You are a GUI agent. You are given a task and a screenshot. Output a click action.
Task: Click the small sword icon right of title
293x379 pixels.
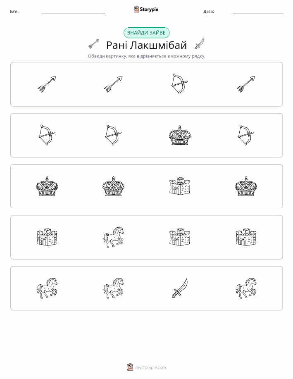[200, 44]
